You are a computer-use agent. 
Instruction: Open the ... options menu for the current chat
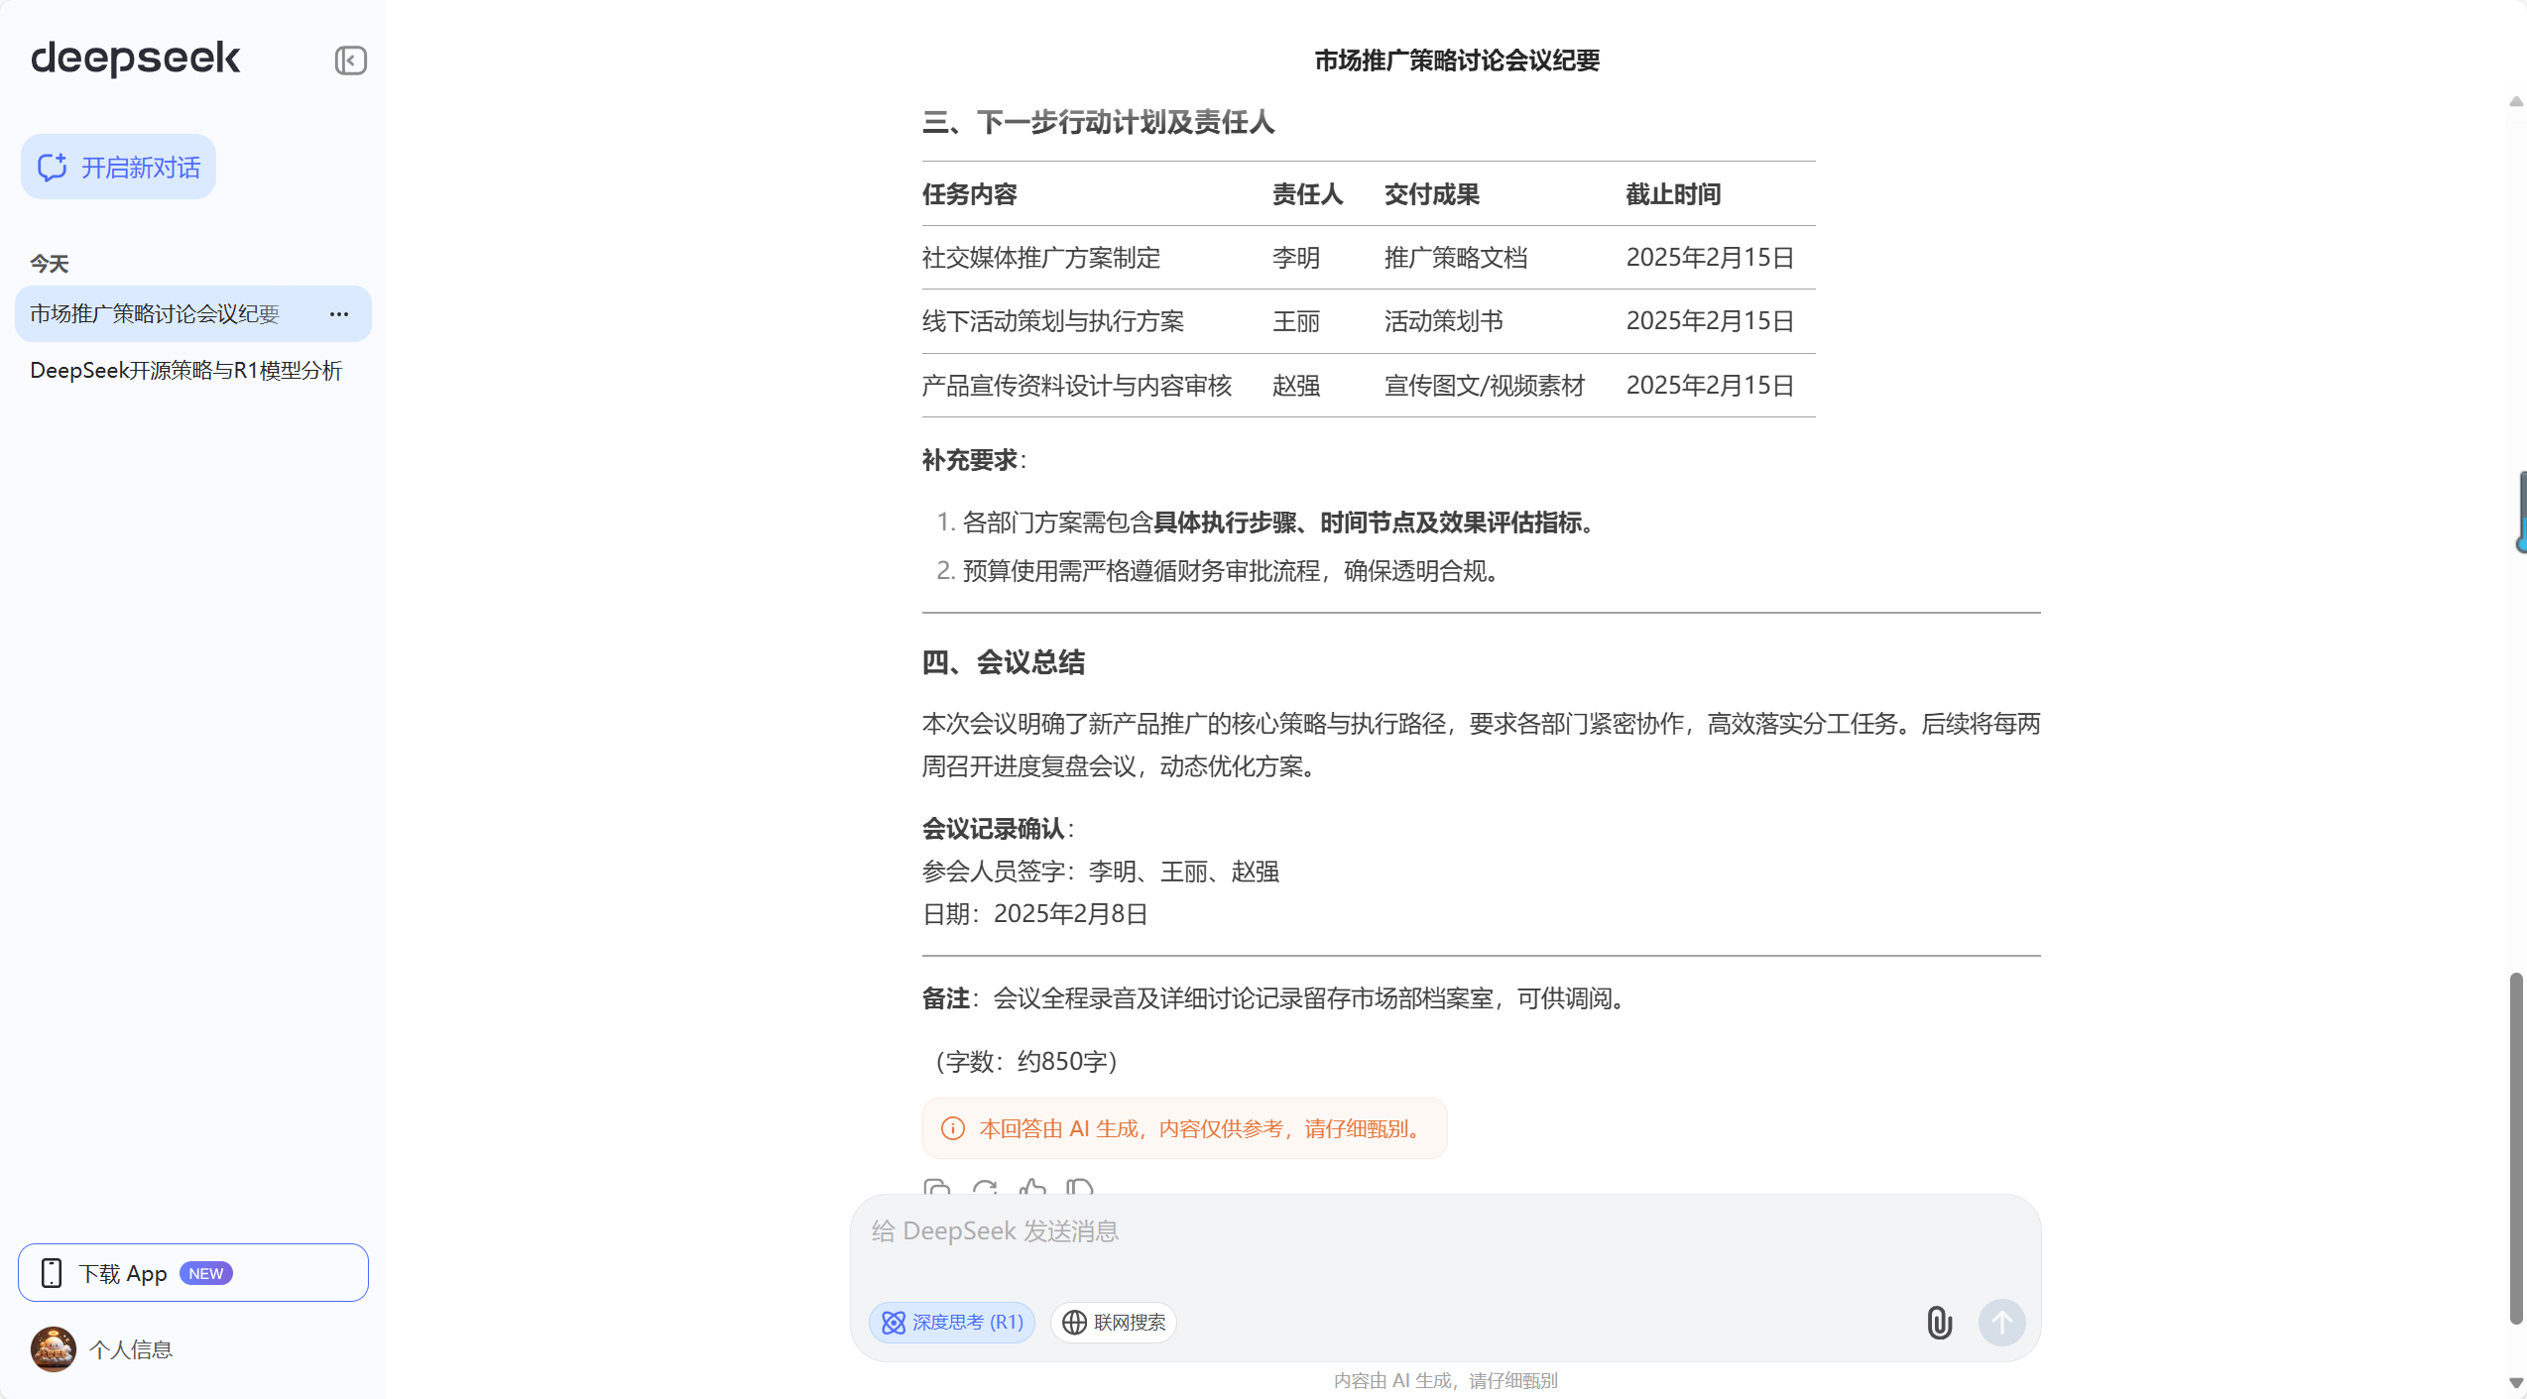pyautogui.click(x=338, y=313)
